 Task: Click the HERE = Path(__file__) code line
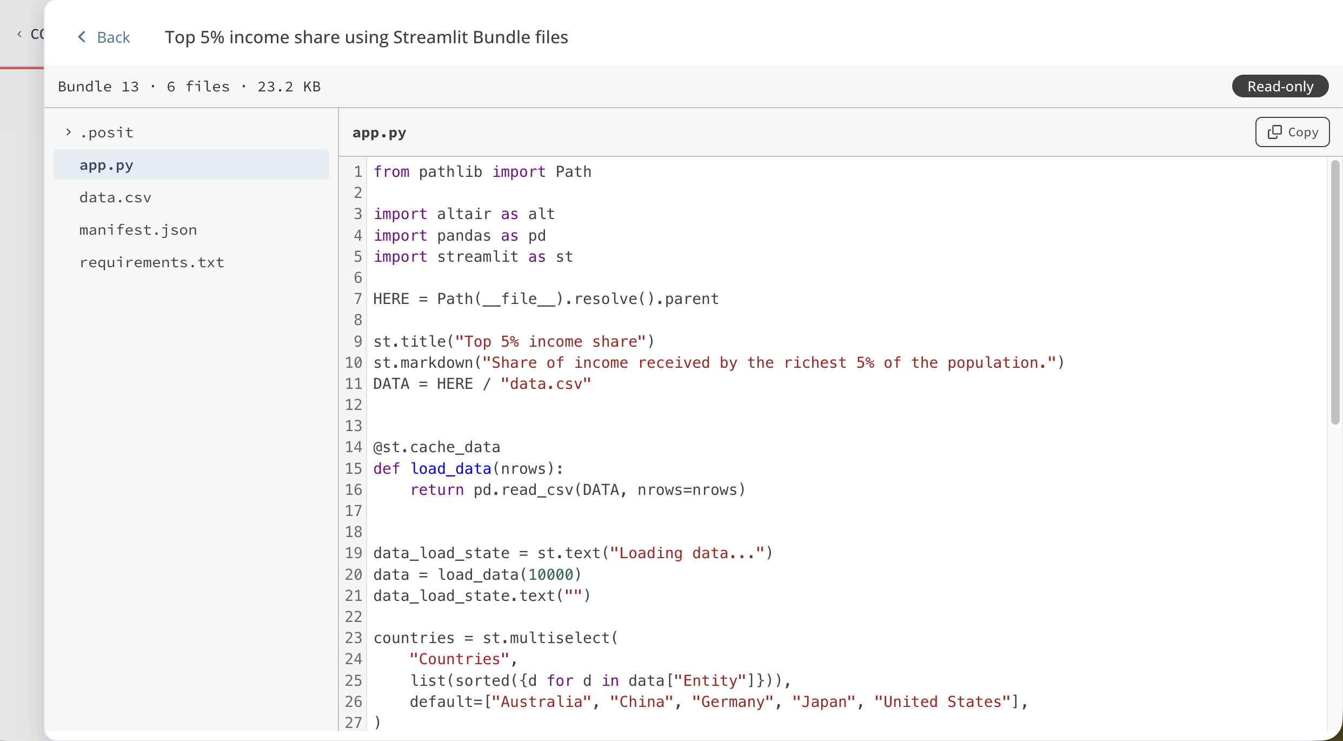coord(546,299)
